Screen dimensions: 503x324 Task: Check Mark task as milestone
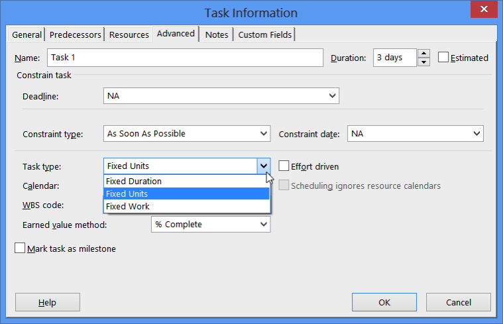coord(20,248)
